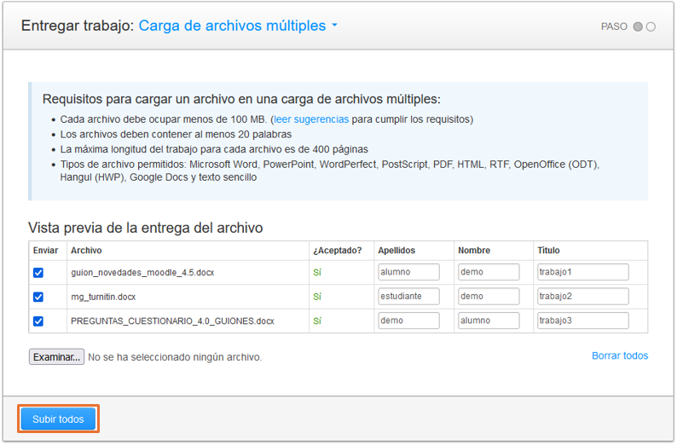Click the requirements heading 'Requisitos para cargar un archivo'
The width and height of the screenshot is (677, 445).
tap(241, 99)
